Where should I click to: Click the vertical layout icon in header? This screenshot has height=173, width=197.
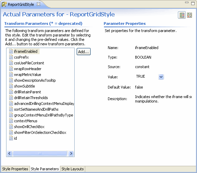[190, 15]
